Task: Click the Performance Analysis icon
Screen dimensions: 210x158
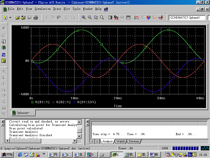Action: pos(122,17)
